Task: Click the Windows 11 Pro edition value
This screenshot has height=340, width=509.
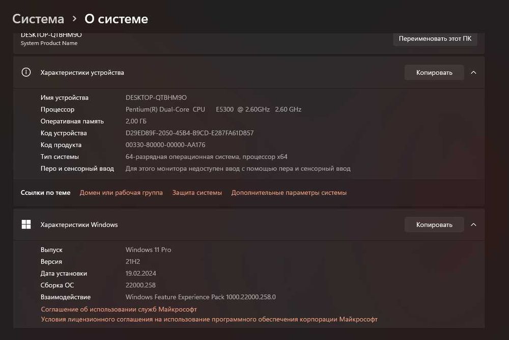Action: (148, 250)
